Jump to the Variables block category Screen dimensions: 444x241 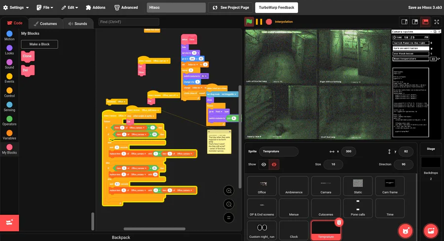pyautogui.click(x=9, y=135)
